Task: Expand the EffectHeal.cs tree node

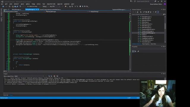Action: (x=138, y=22)
